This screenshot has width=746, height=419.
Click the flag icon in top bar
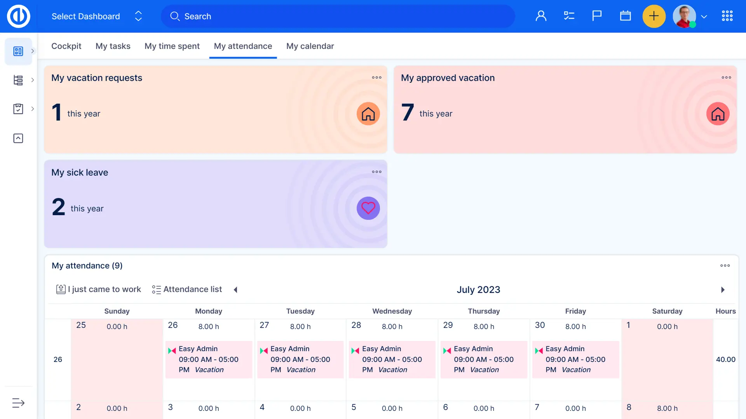[597, 16]
